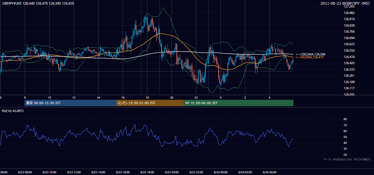Click the 2011-08-23 GBP/JPY (M5) chart title
Image resolution: width=374 pixels, height=175 pixels.
[346, 3]
